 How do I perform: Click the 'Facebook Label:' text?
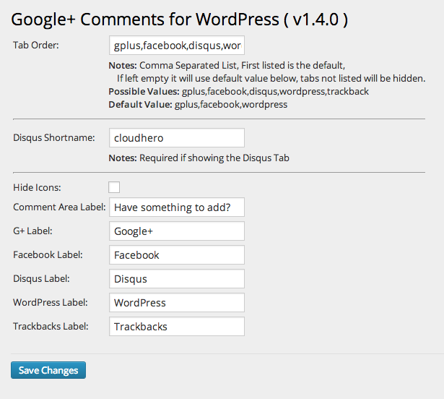[48, 254]
